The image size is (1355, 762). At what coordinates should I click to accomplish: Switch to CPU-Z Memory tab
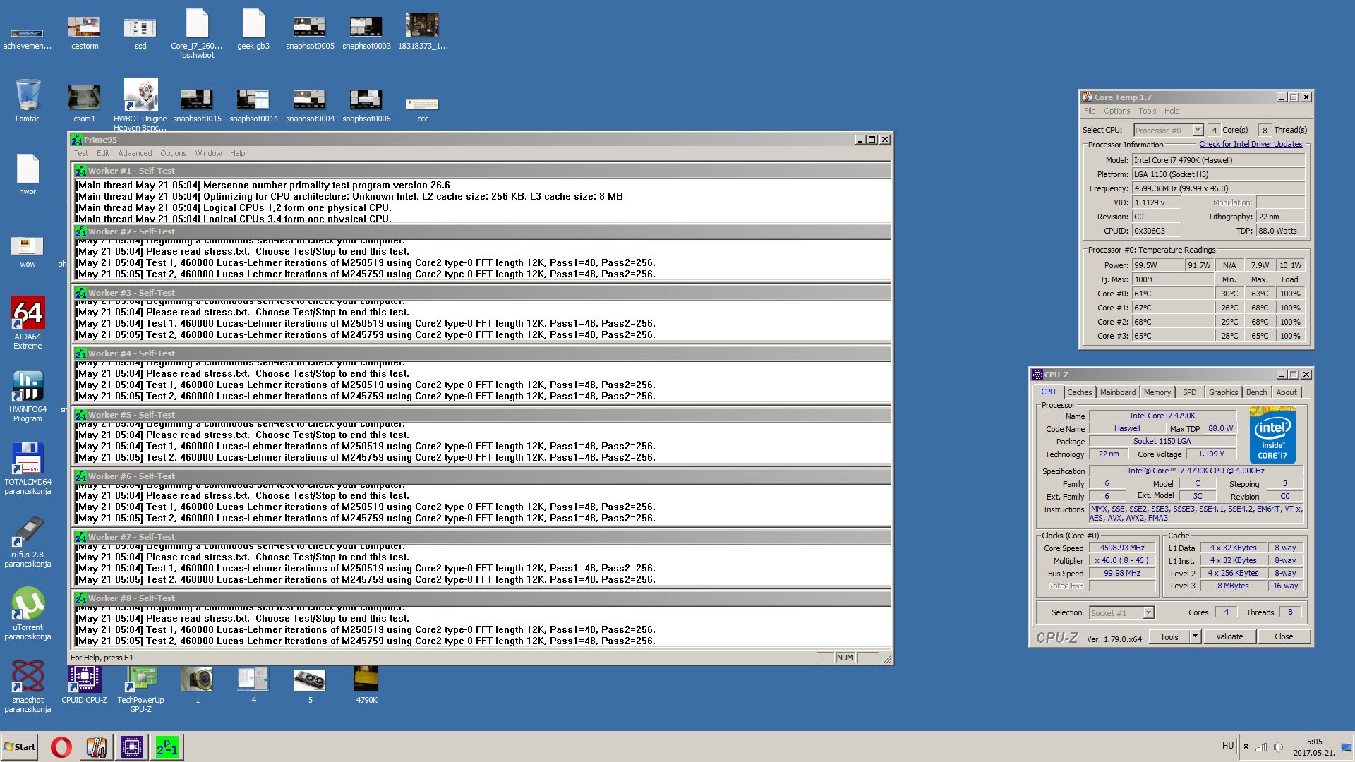click(1157, 392)
